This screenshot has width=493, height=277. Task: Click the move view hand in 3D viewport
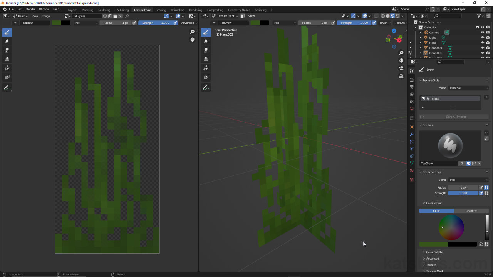click(x=401, y=60)
